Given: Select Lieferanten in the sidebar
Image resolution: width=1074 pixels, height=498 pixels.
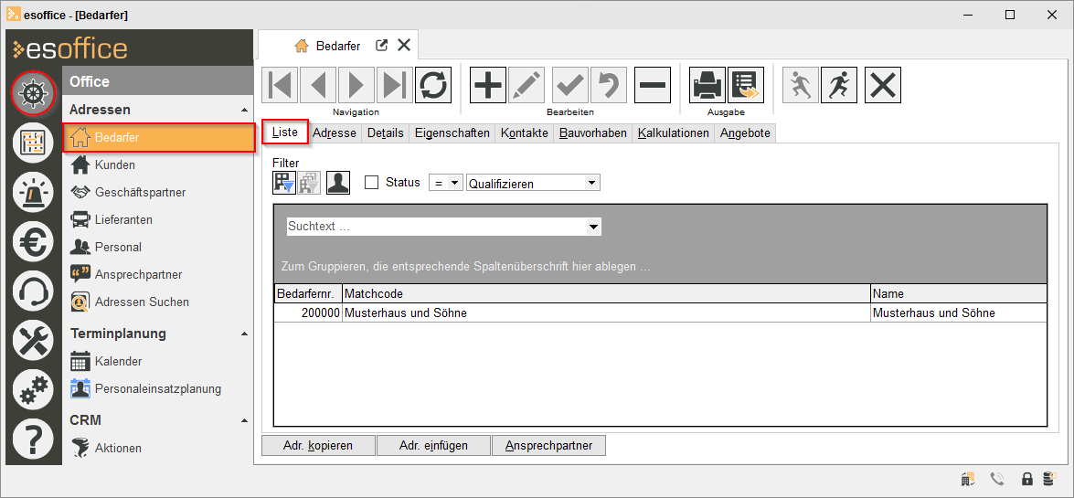Looking at the screenshot, I should 158,220.
